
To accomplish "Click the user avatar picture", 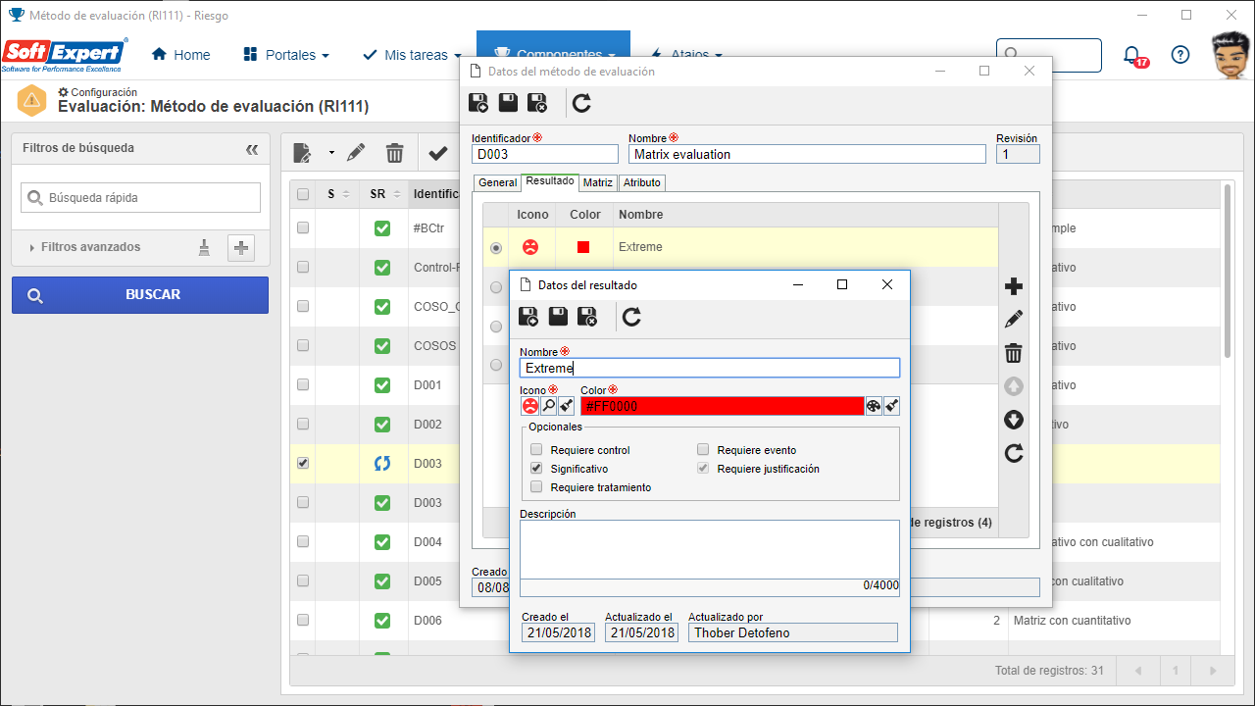I will pos(1230,55).
